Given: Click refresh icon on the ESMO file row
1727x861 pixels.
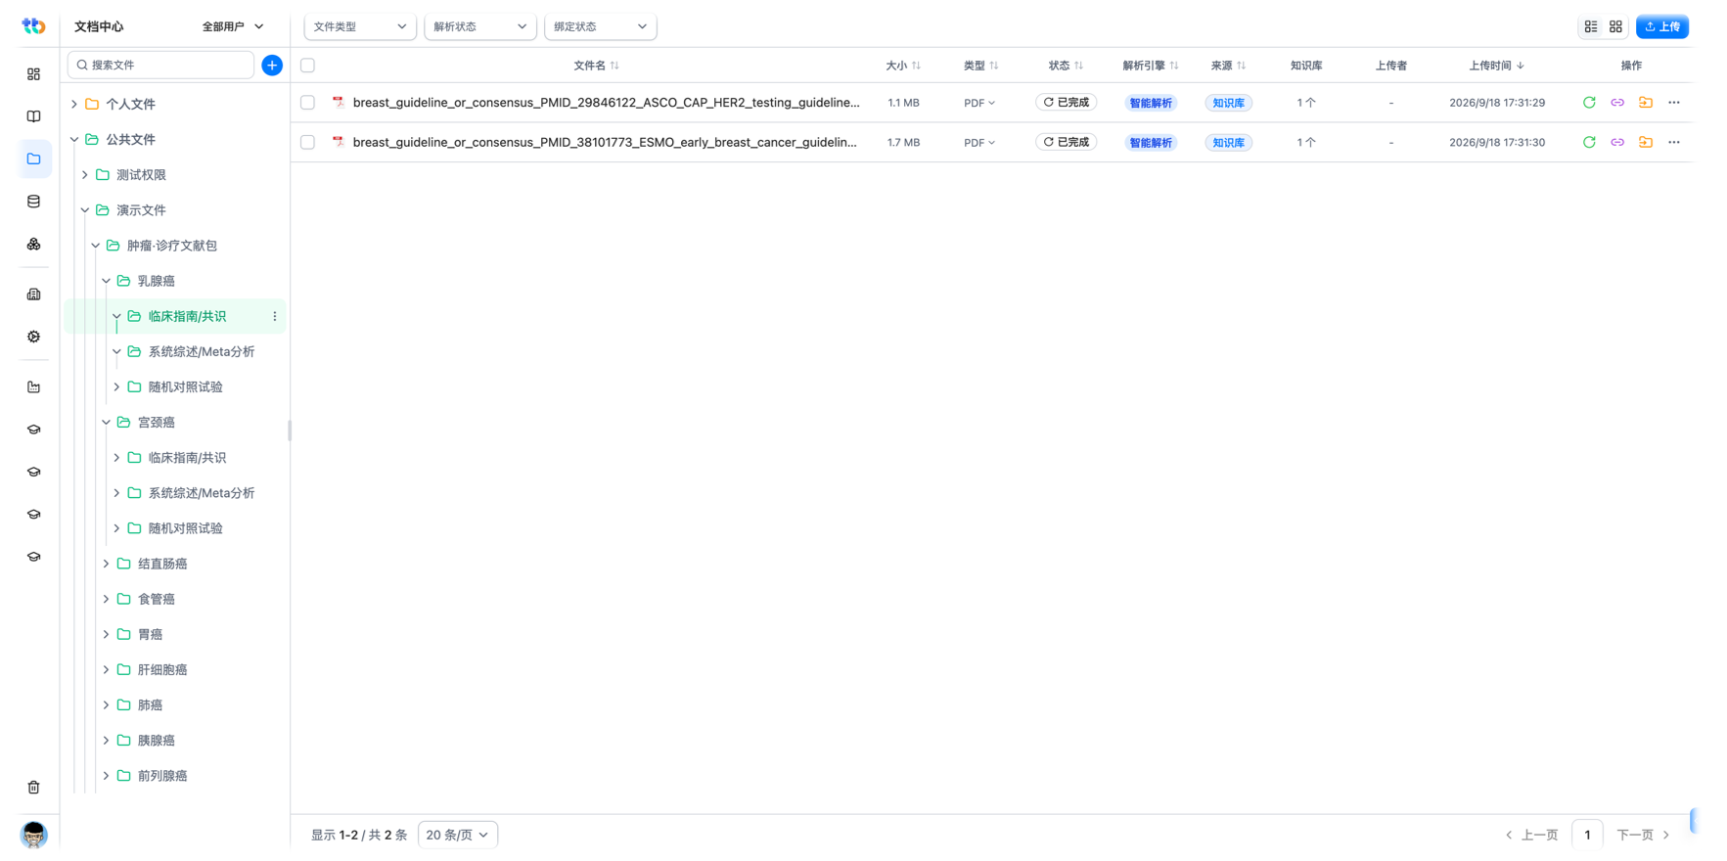Looking at the screenshot, I should [1589, 143].
